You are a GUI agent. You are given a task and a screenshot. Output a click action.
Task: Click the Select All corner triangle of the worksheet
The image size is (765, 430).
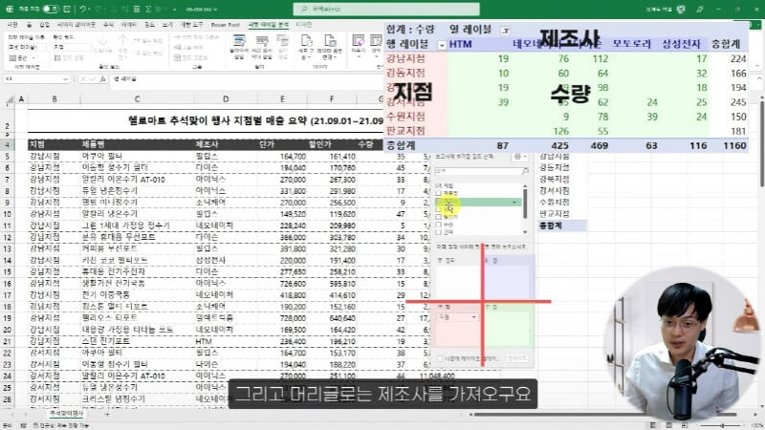[x=10, y=100]
